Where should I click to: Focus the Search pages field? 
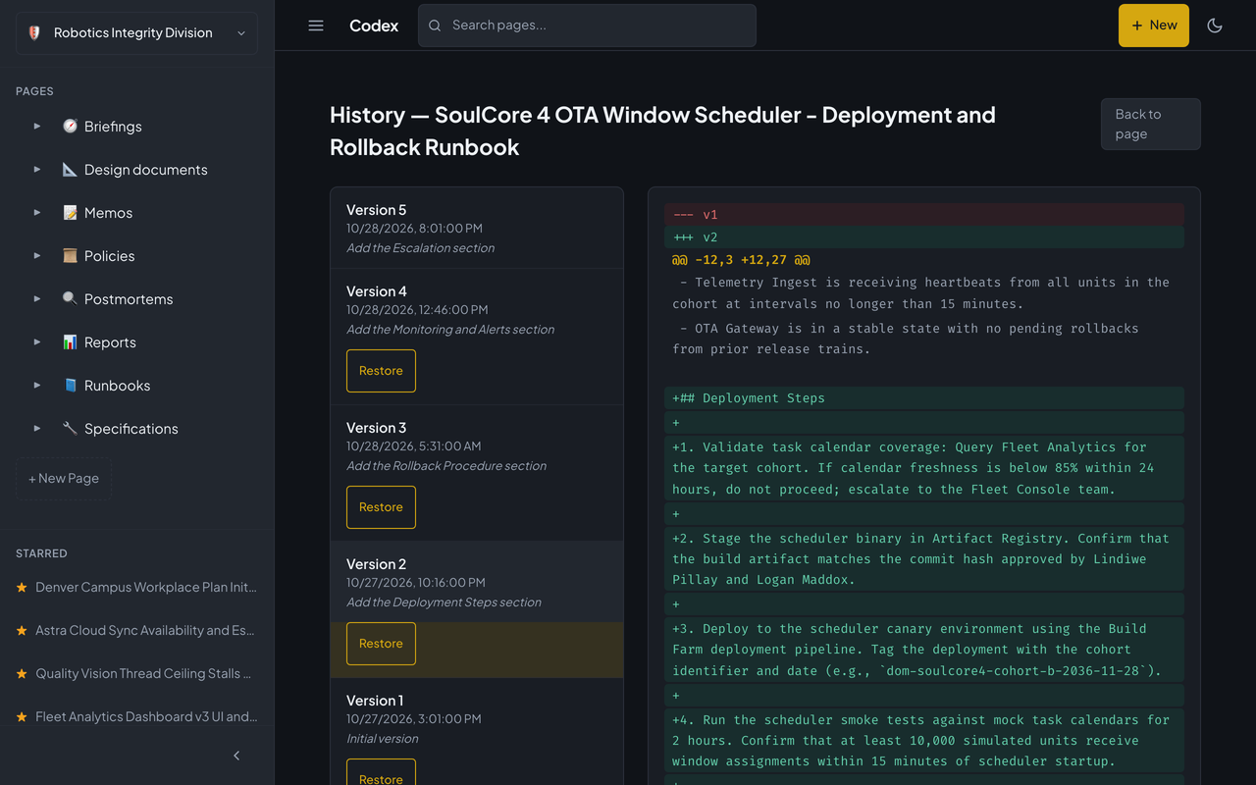(x=587, y=26)
